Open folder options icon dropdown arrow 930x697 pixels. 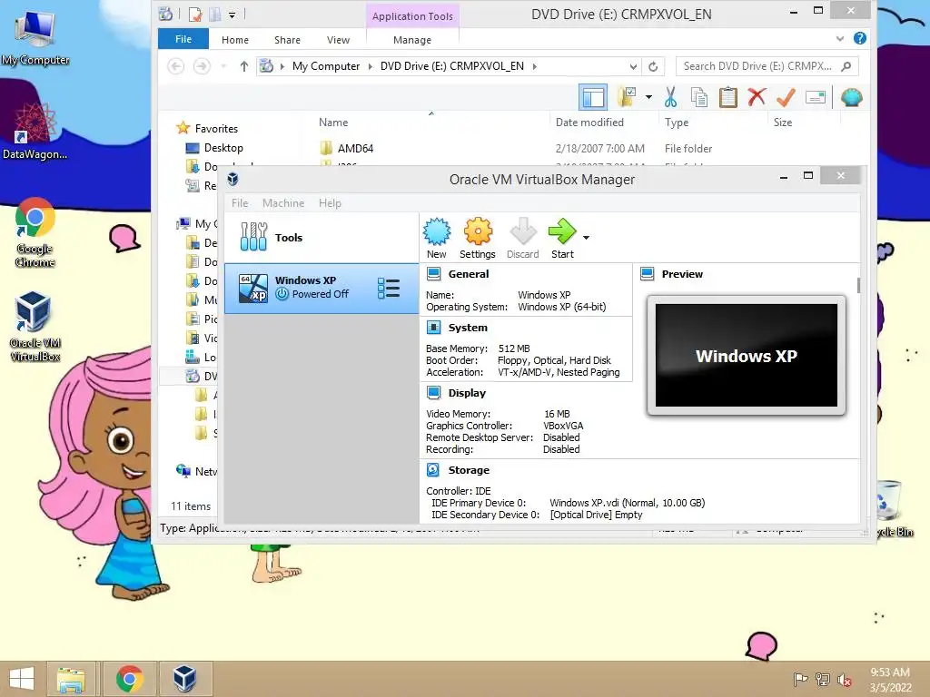(x=648, y=97)
